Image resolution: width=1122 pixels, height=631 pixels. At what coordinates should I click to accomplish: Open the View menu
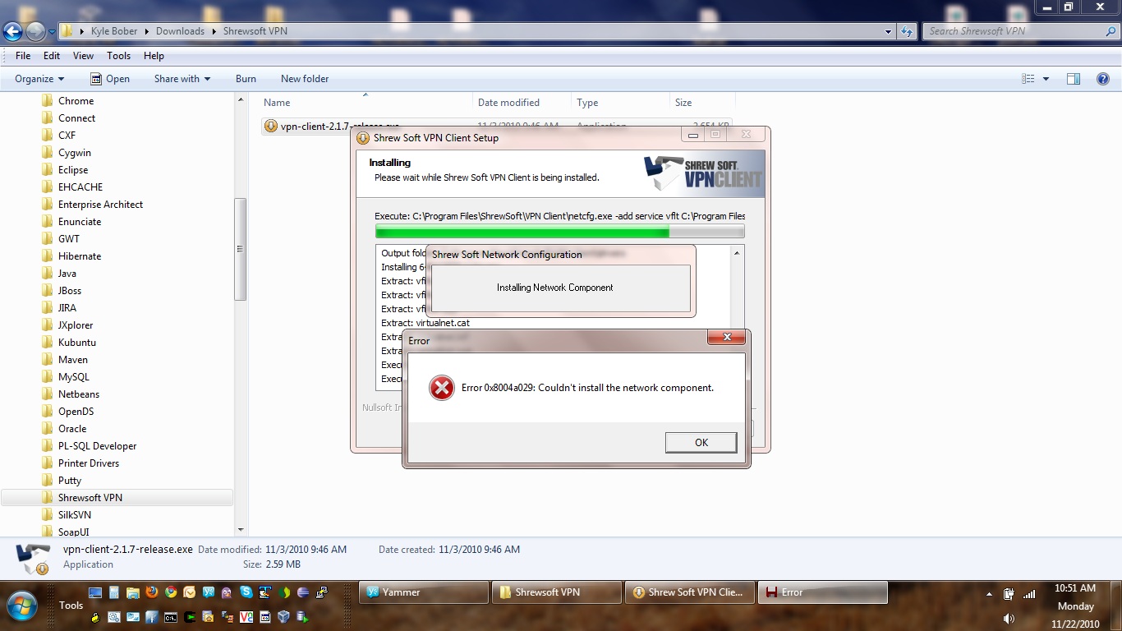click(x=83, y=56)
